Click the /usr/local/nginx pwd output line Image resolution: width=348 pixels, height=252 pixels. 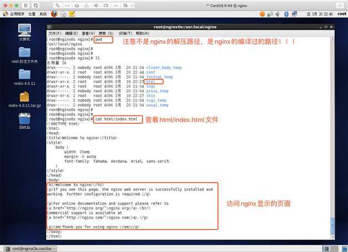pos(64,44)
